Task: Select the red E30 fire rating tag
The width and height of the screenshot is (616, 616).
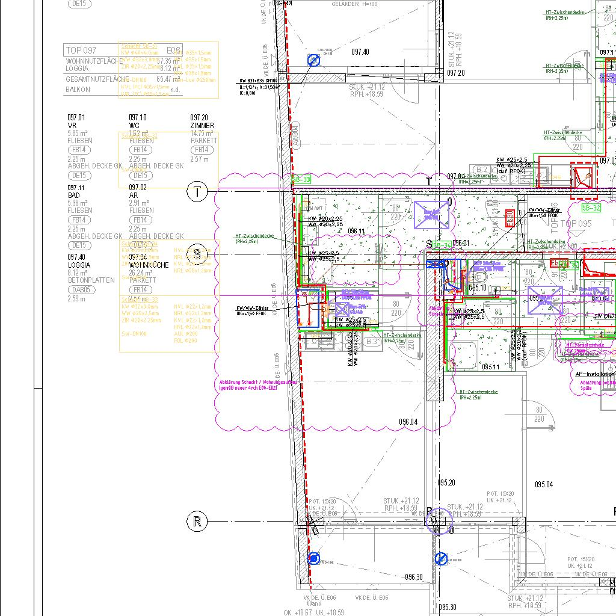Action: coord(508,217)
